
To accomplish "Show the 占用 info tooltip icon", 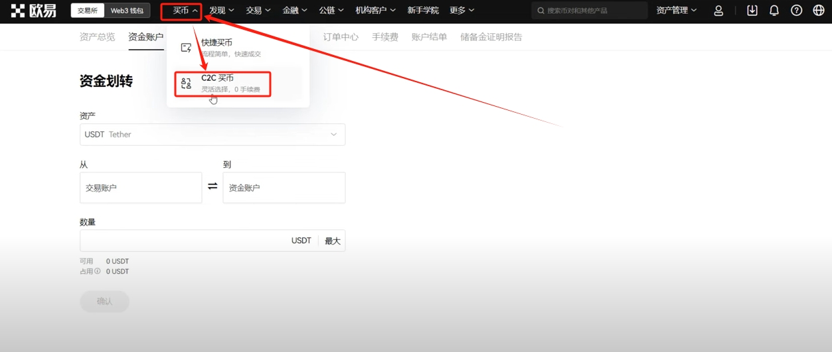I will coord(98,271).
